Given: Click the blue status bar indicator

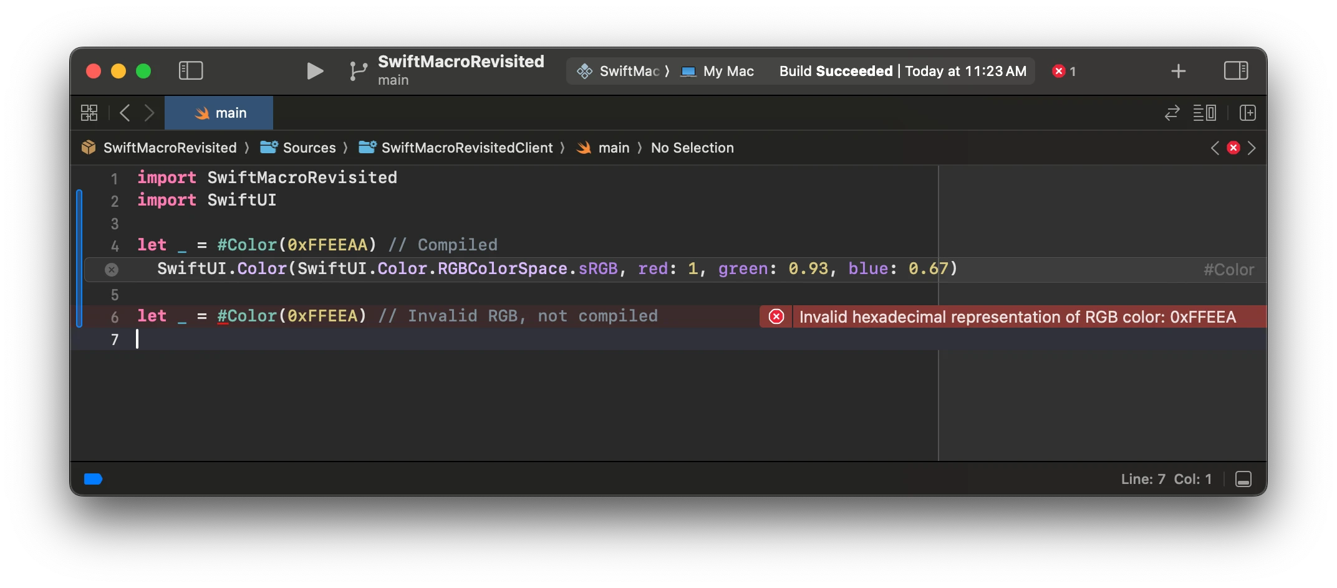Looking at the screenshot, I should (x=93, y=479).
